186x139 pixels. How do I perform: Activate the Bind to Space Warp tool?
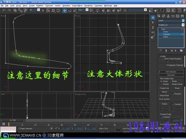26,10
